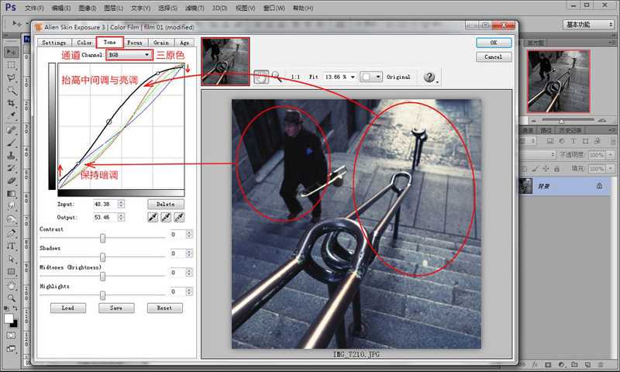Image resolution: width=620 pixels, height=372 pixels.
Task: Select the Path Selection tool
Action: [x=11, y=259]
